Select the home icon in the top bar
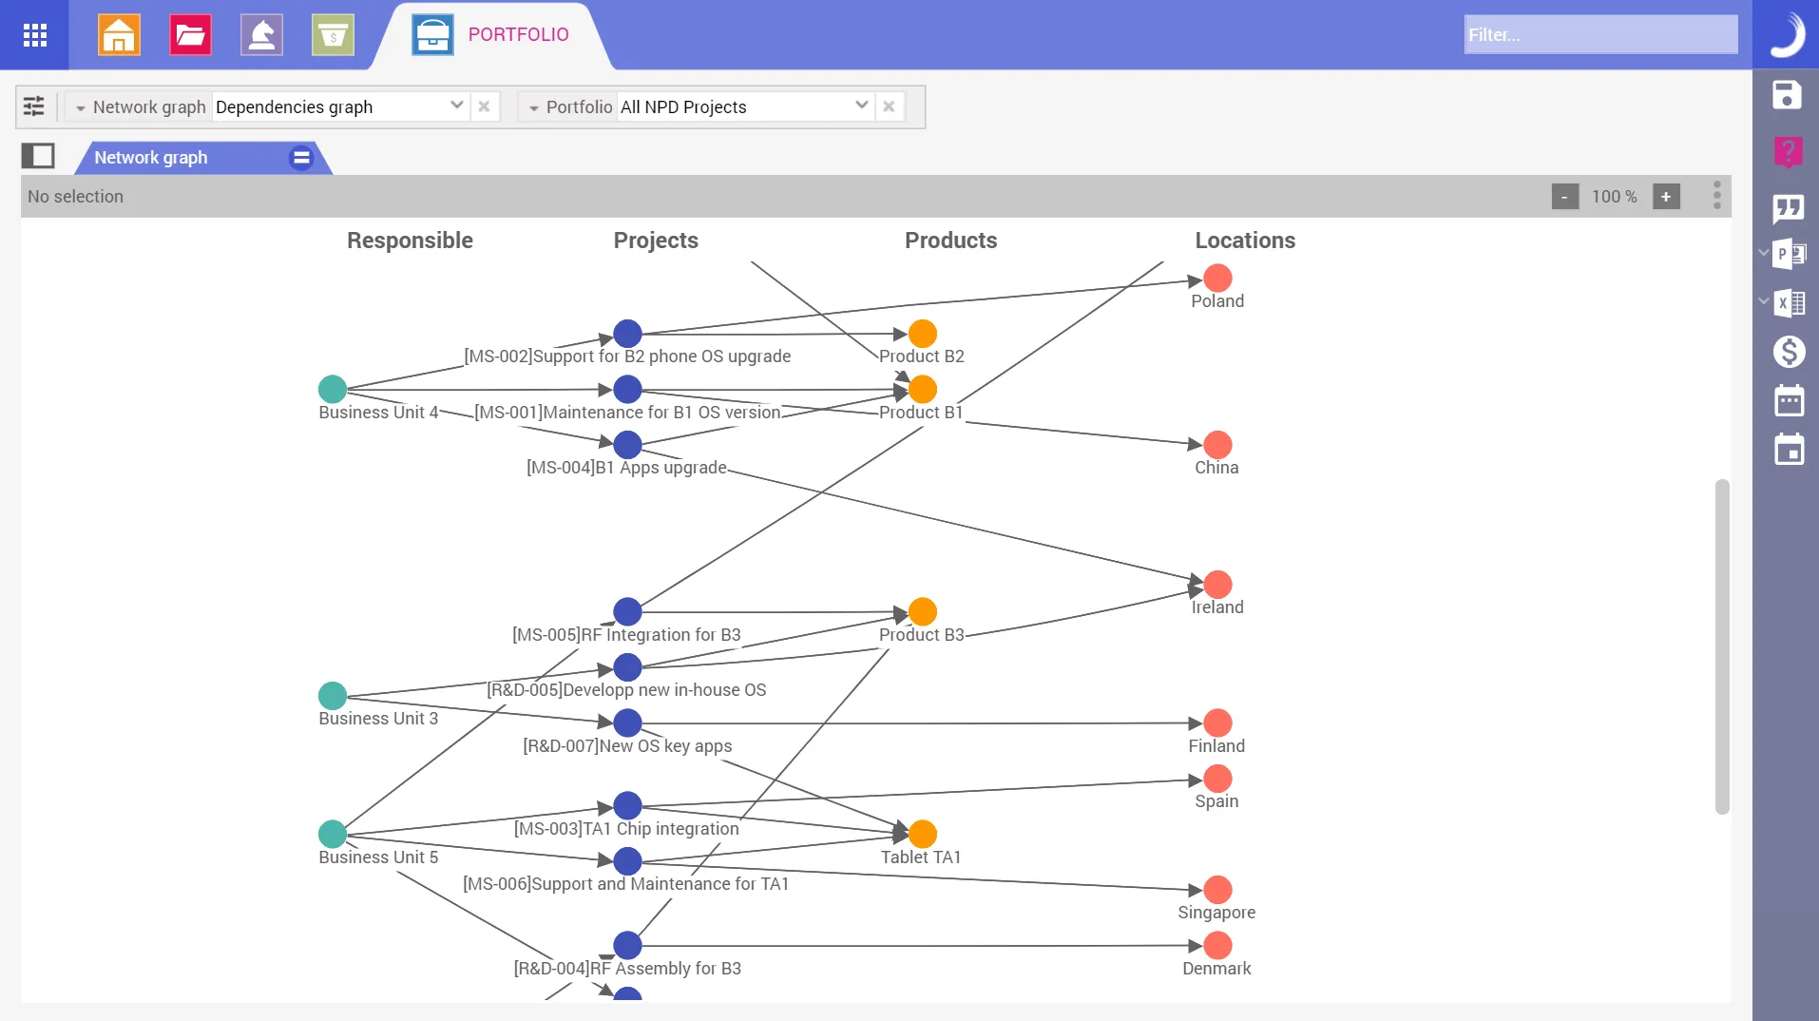The height and width of the screenshot is (1021, 1819). tap(119, 35)
